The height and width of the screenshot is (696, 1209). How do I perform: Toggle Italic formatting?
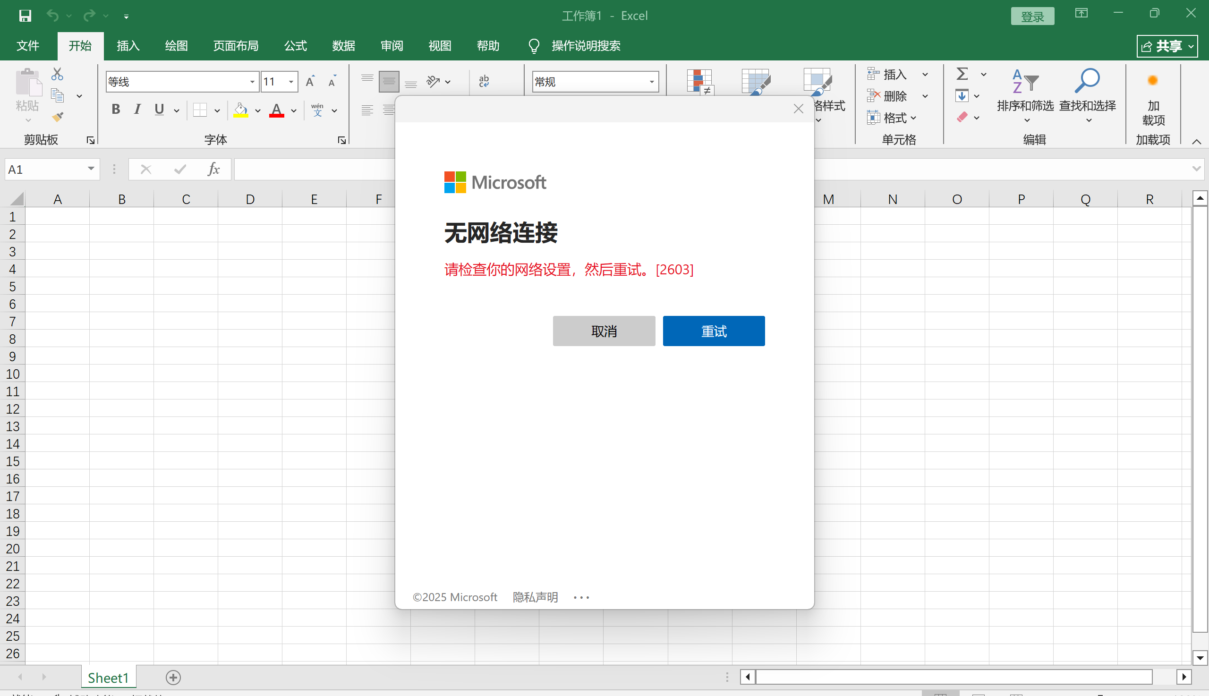tap(138, 110)
